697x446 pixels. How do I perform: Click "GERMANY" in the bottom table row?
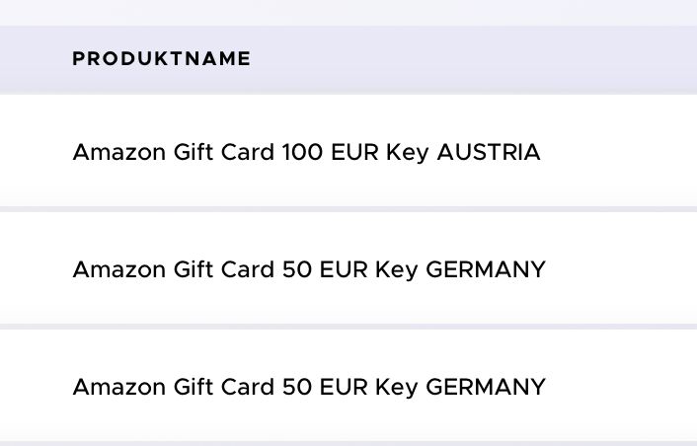486,387
